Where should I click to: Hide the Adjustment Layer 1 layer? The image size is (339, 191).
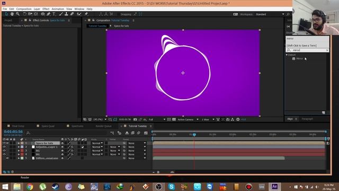(4, 147)
